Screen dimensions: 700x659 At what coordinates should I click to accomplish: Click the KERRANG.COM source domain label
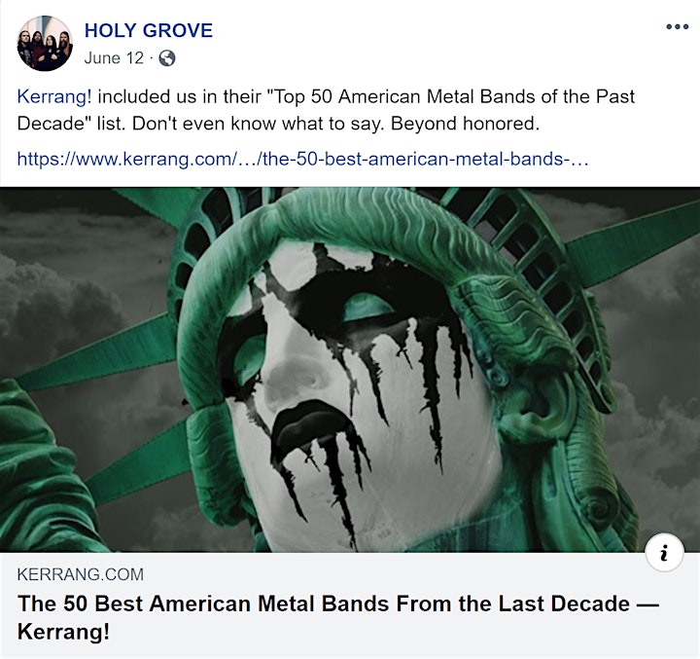coord(81,574)
